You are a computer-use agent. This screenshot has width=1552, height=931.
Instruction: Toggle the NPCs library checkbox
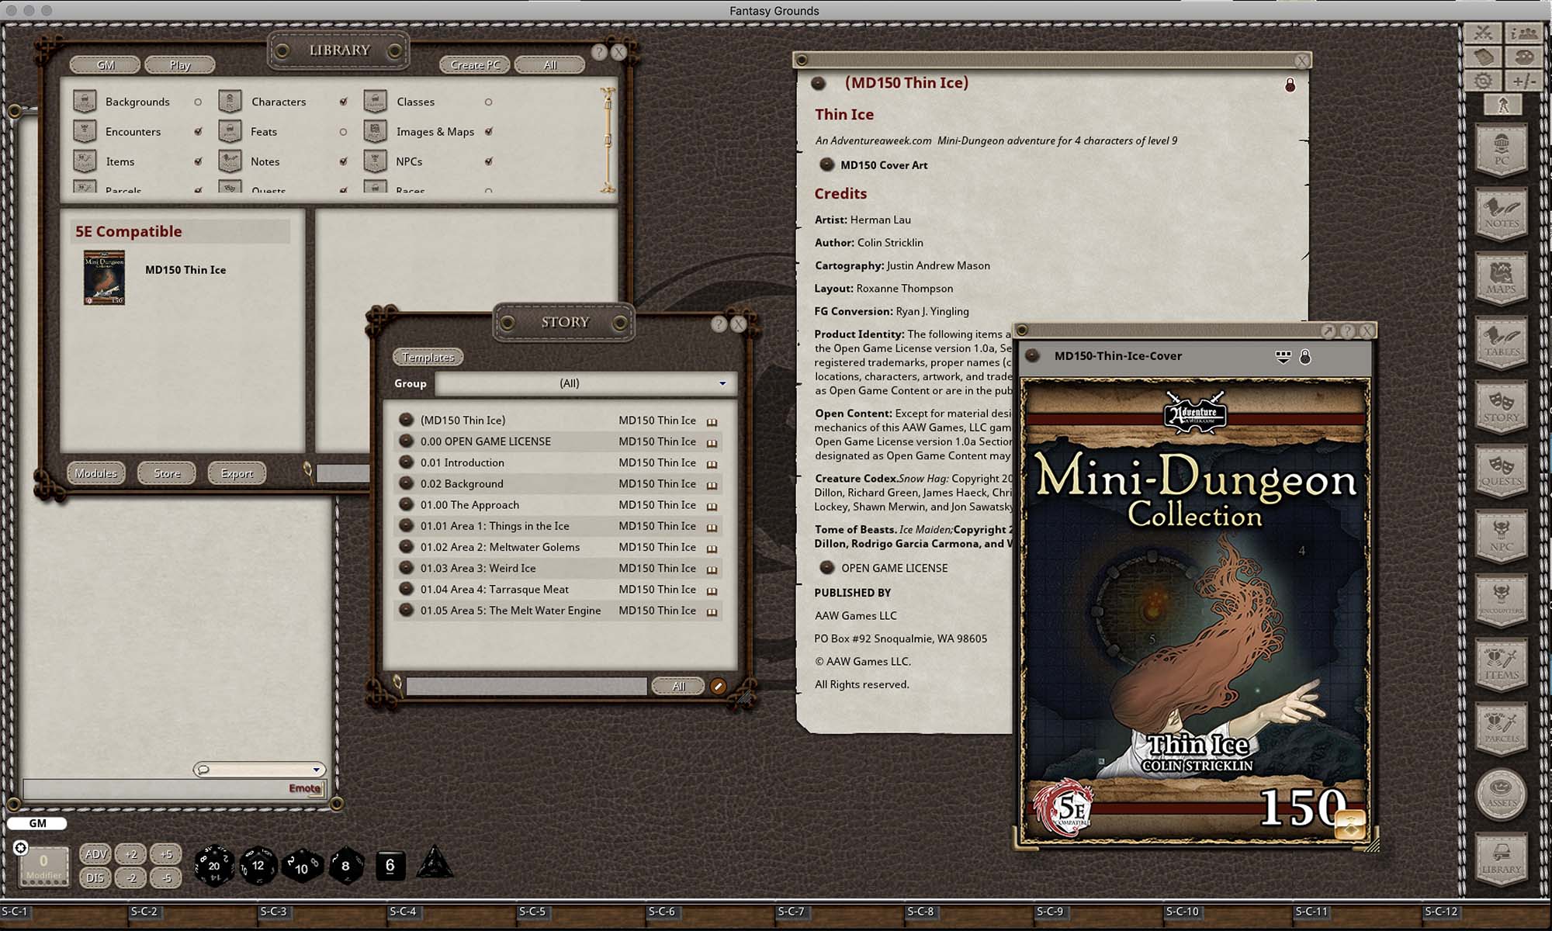[x=488, y=161]
